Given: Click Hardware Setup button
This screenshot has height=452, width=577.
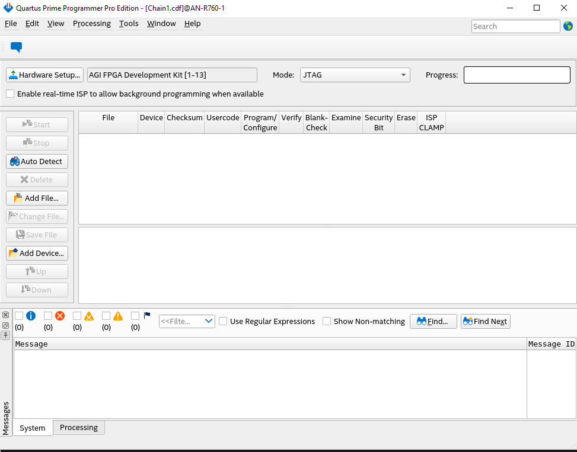Looking at the screenshot, I should point(44,75).
